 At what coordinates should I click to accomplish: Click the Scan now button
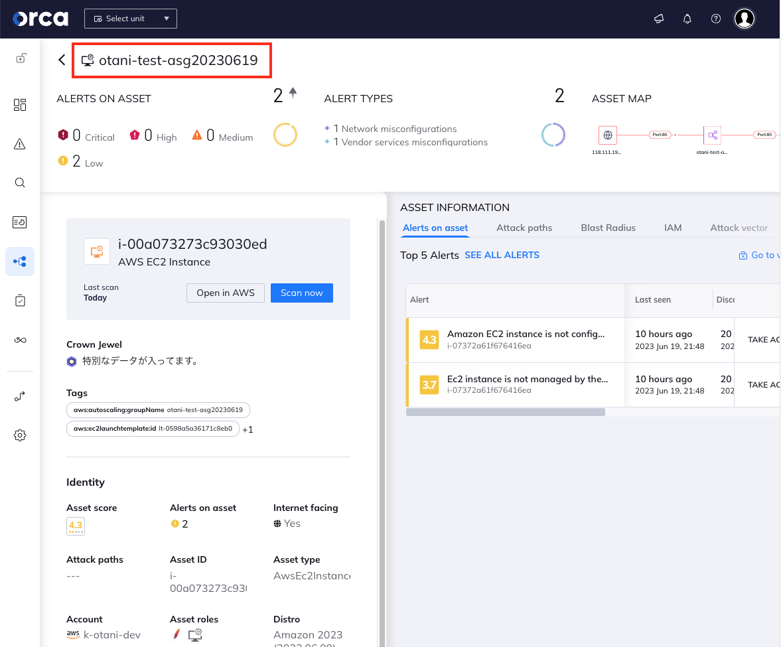302,293
